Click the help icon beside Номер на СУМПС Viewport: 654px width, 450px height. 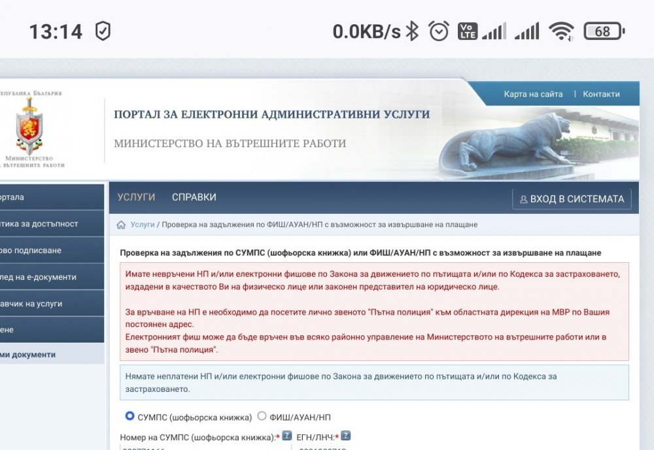pos(286,436)
